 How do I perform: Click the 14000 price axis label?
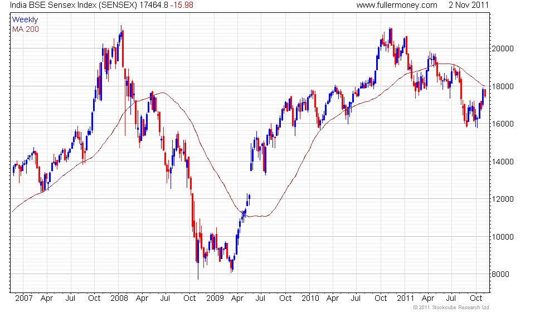[502, 162]
